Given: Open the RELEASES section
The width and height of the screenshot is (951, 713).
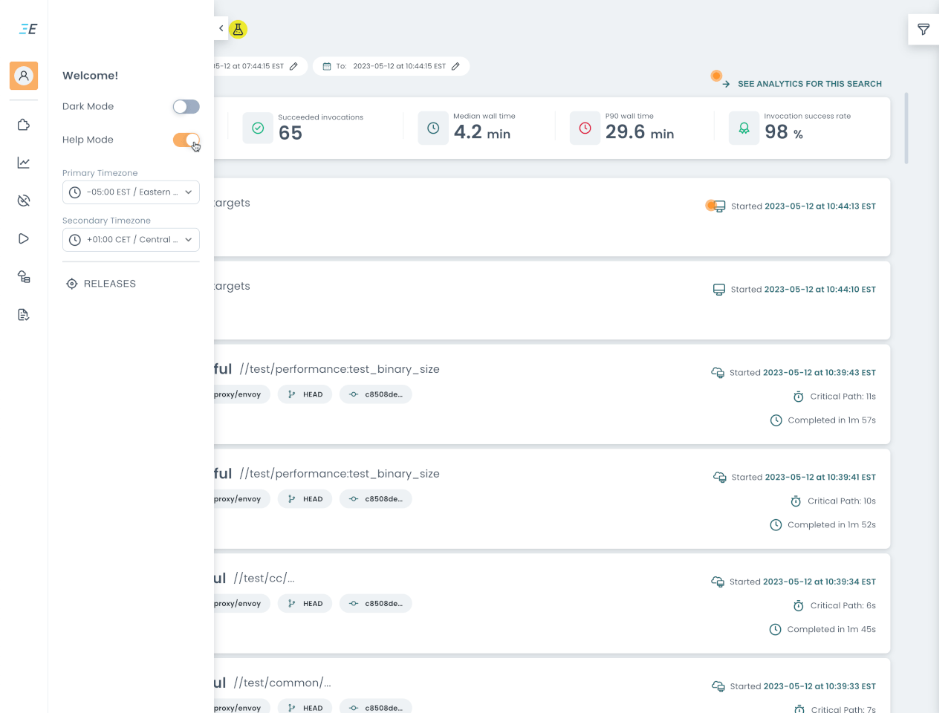Looking at the screenshot, I should tap(100, 283).
